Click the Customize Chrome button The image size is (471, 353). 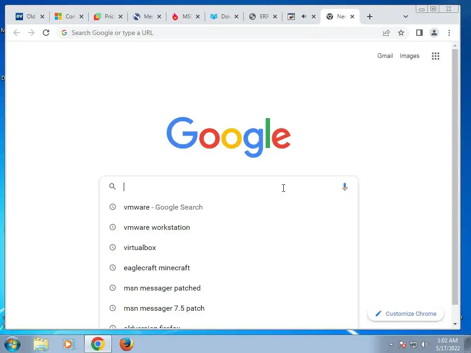(x=406, y=313)
